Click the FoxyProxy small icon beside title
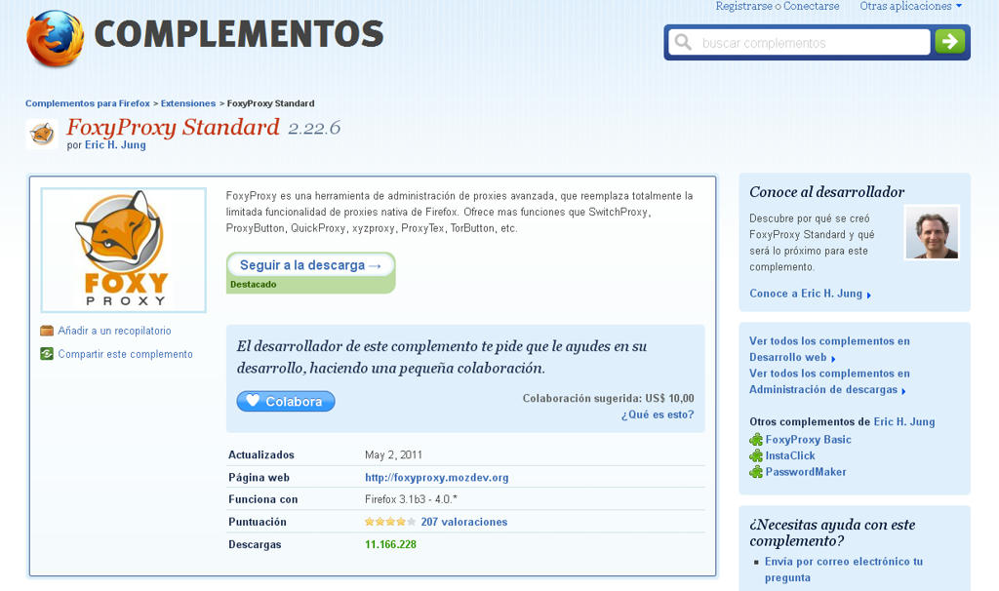Screen dimensions: 999x591 (42, 134)
